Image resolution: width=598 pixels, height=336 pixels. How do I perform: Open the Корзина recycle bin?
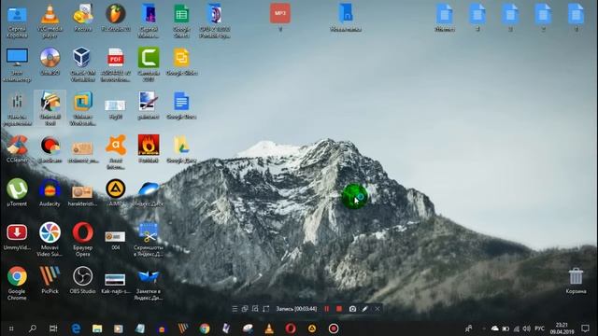(x=576, y=280)
